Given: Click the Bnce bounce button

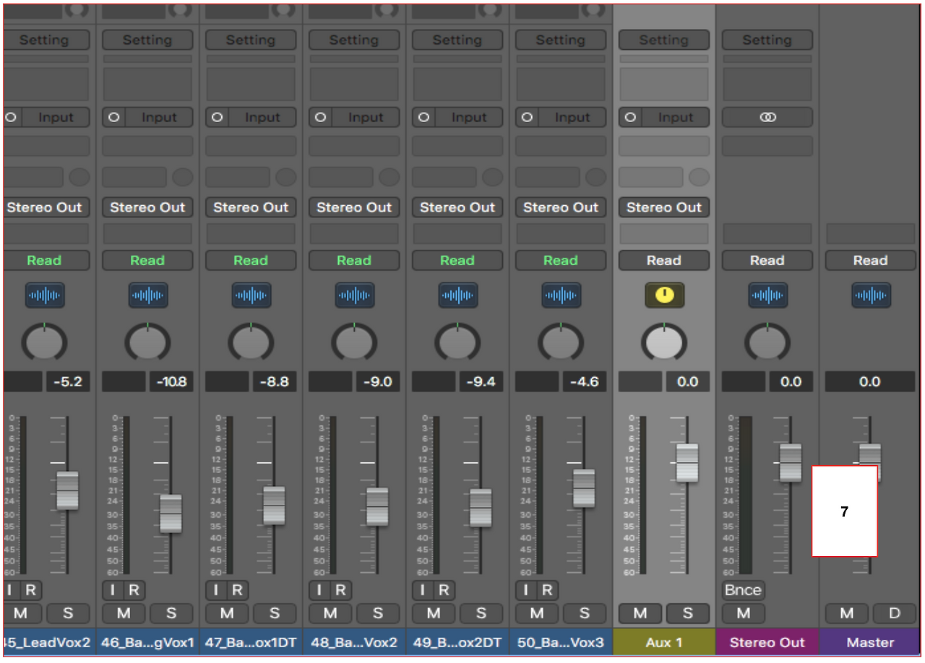Looking at the screenshot, I should click(x=743, y=590).
